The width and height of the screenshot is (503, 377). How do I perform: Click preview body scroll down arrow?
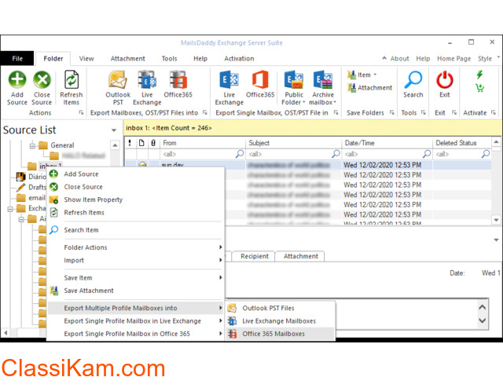coord(482,320)
